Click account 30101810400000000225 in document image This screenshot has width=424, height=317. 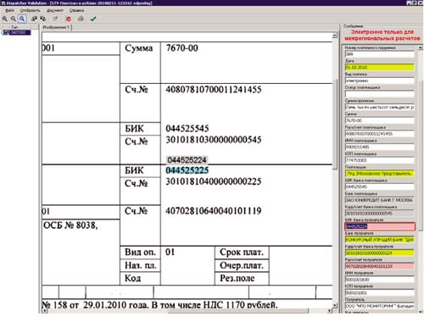(x=214, y=181)
